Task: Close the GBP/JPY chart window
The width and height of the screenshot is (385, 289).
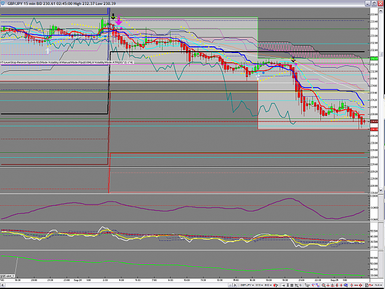Action: pos(380,4)
